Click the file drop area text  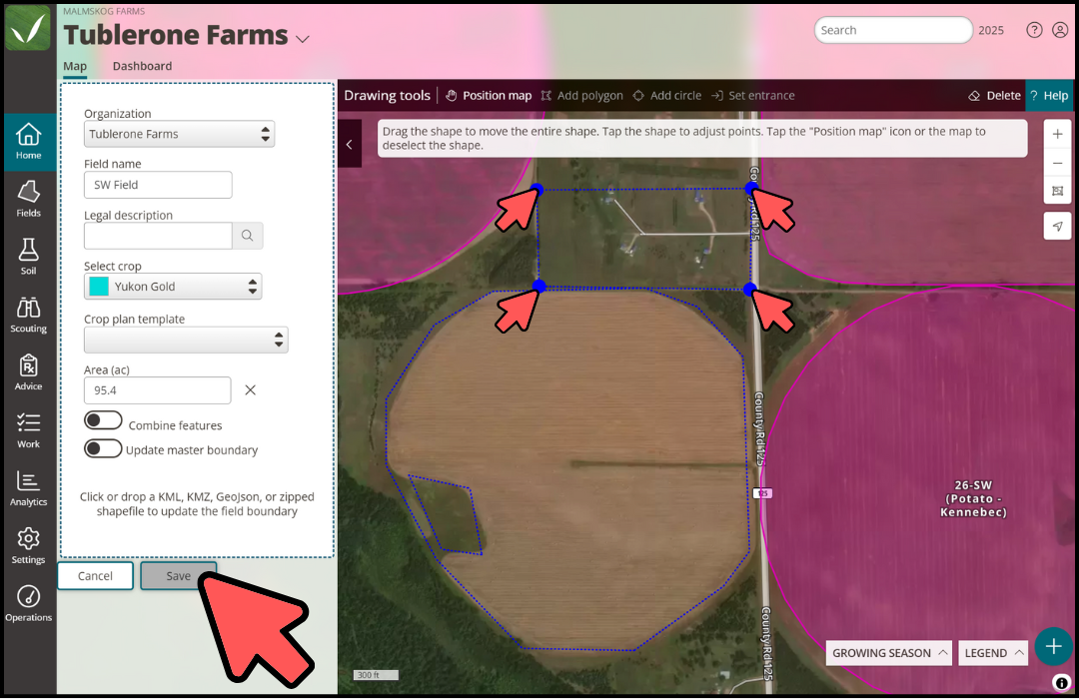click(197, 504)
